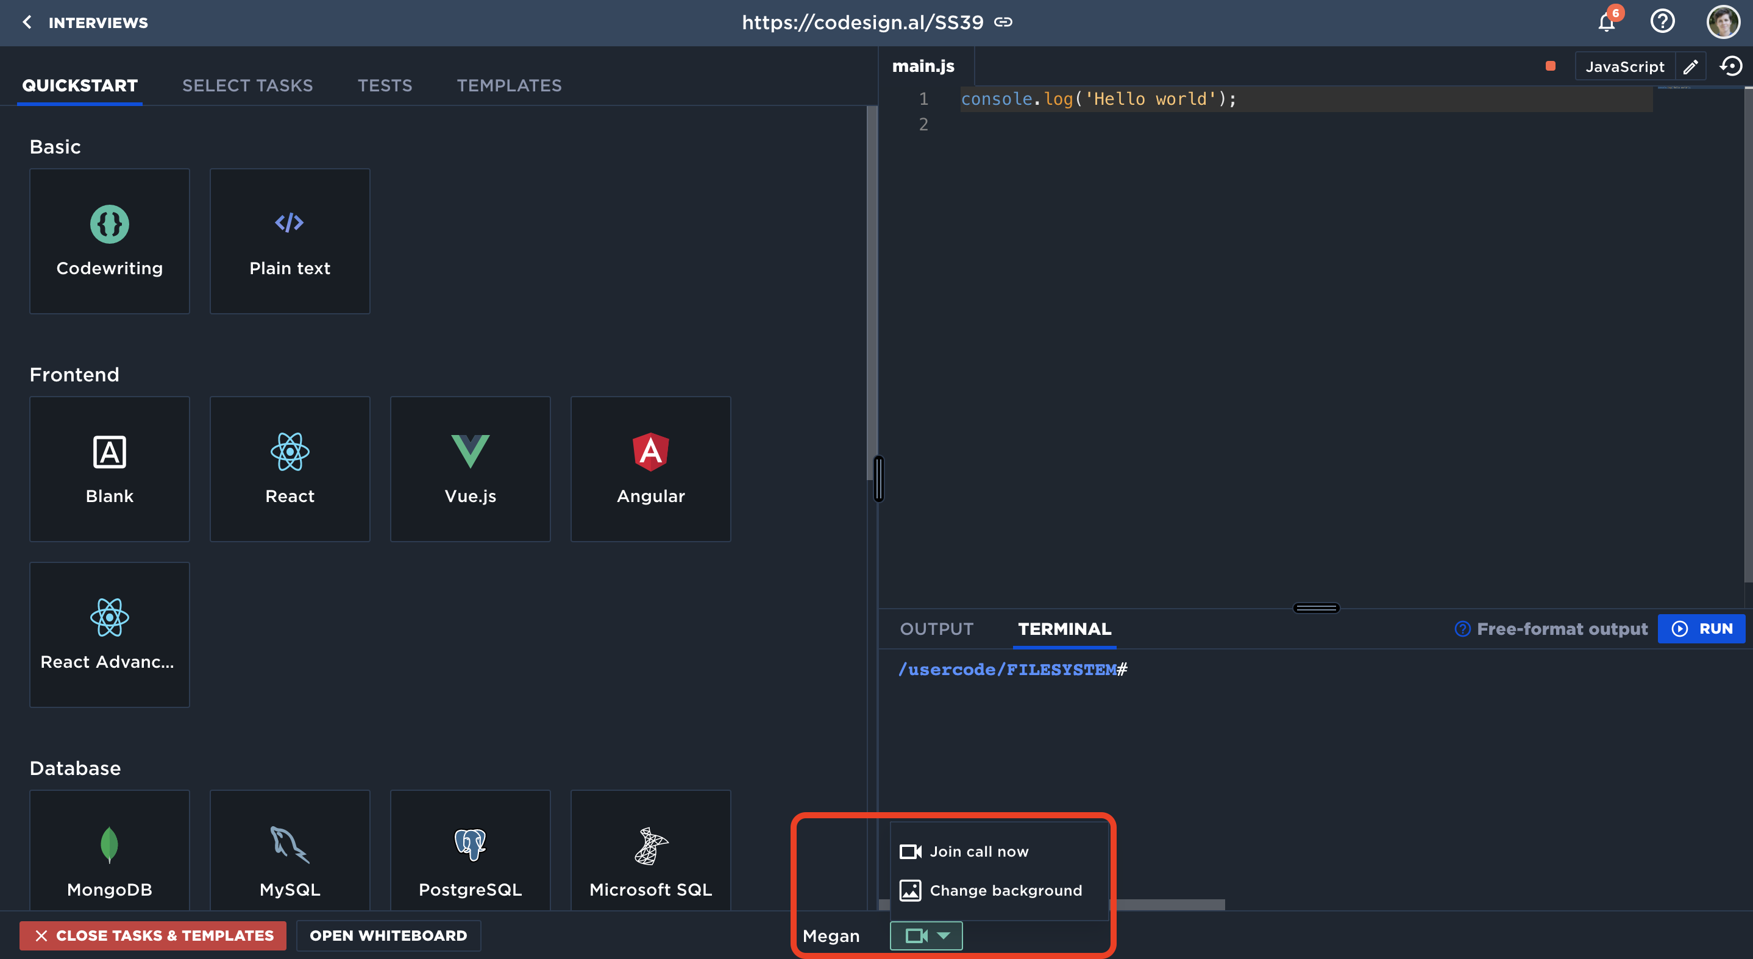The height and width of the screenshot is (959, 1753).
Task: Open the TERMINAL tab
Action: (x=1064, y=629)
